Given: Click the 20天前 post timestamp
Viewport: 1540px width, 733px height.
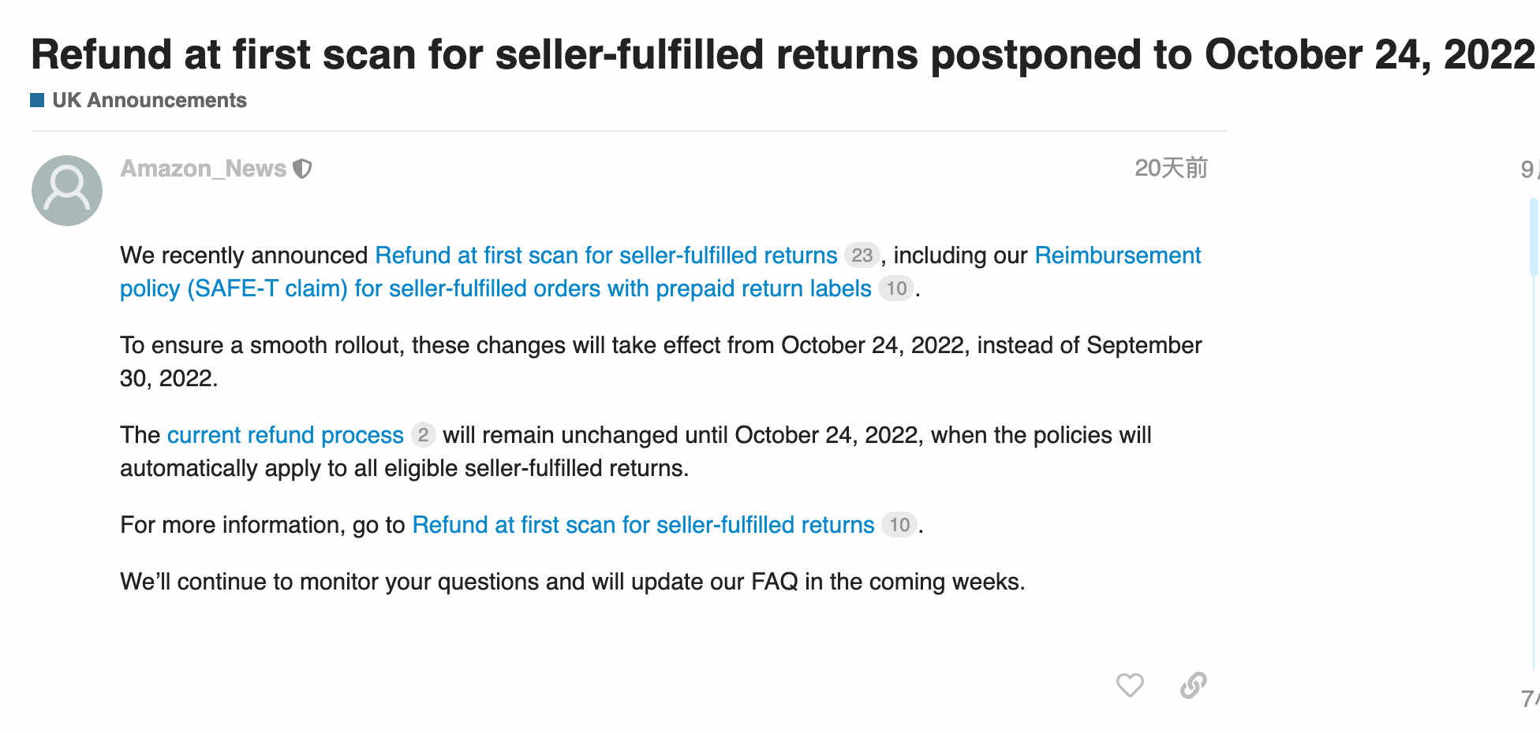Looking at the screenshot, I should coord(1171,168).
